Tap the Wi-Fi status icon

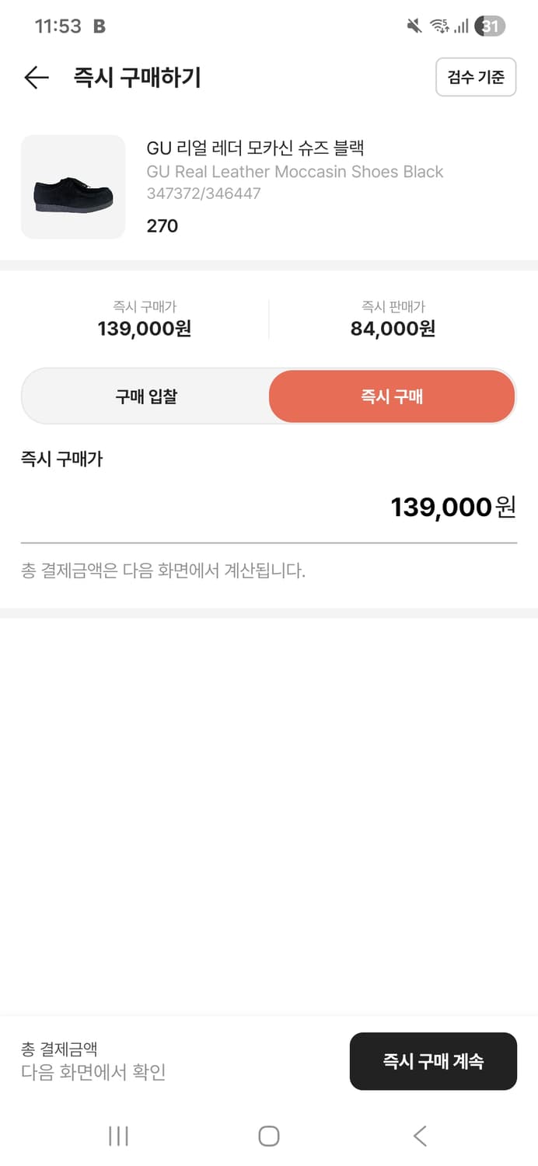click(438, 26)
